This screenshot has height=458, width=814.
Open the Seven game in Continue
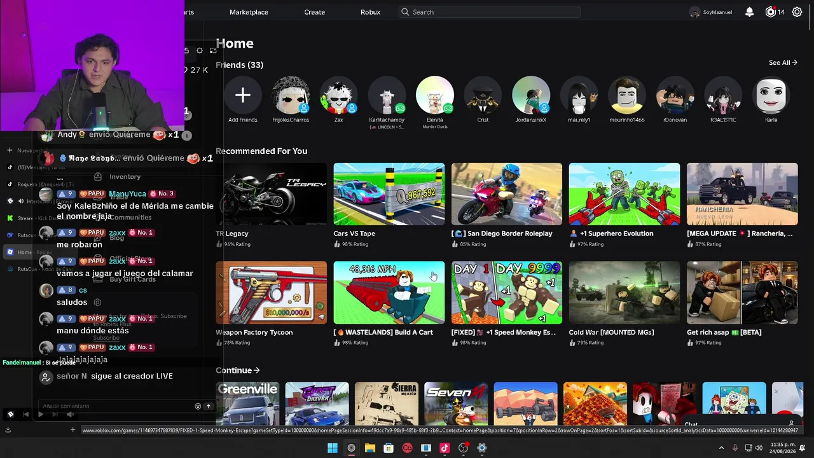click(456, 403)
